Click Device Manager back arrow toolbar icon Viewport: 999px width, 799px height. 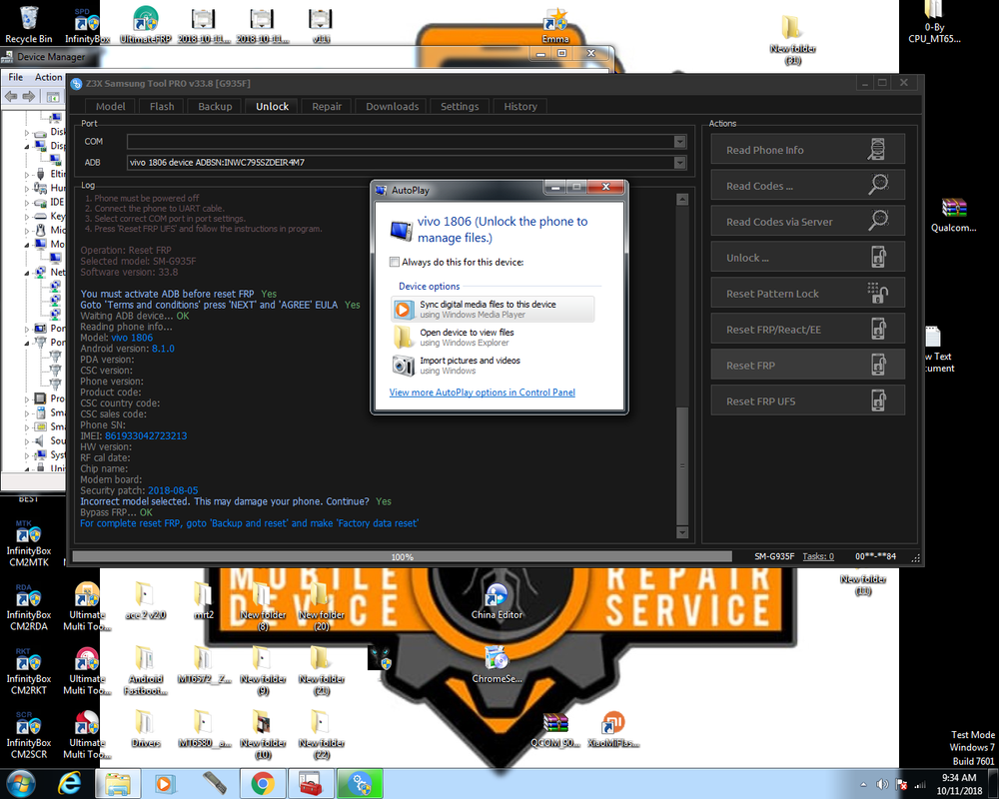point(11,96)
